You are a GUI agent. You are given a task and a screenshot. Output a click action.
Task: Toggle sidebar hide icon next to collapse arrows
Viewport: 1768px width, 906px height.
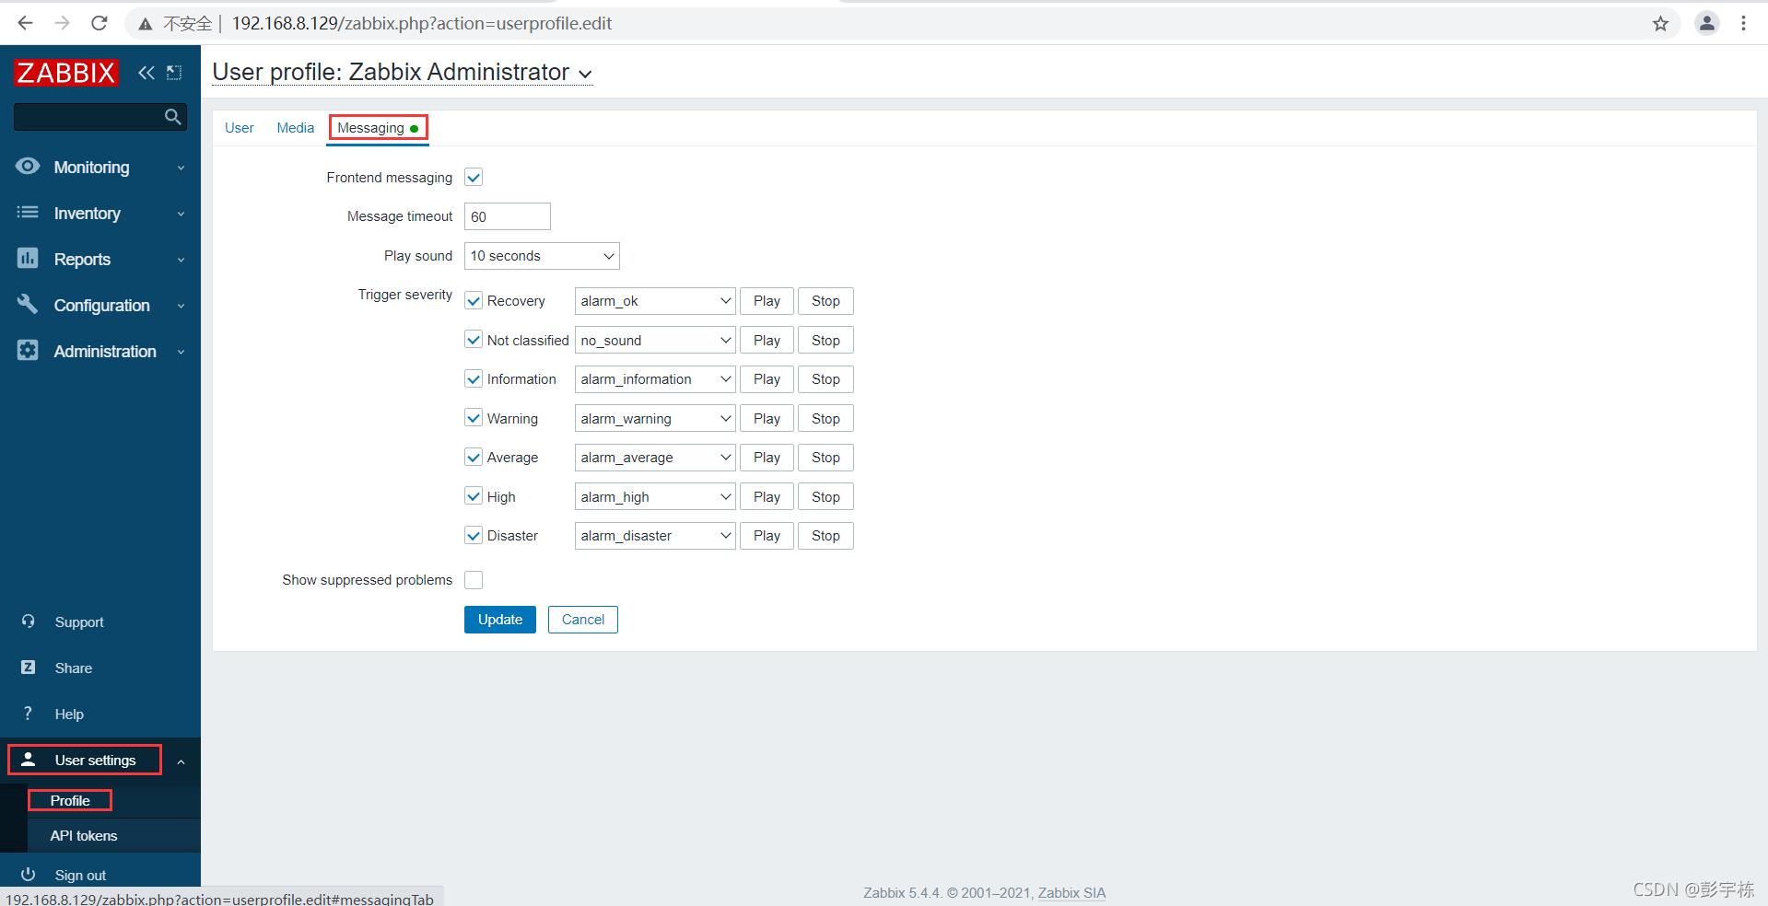(x=174, y=73)
